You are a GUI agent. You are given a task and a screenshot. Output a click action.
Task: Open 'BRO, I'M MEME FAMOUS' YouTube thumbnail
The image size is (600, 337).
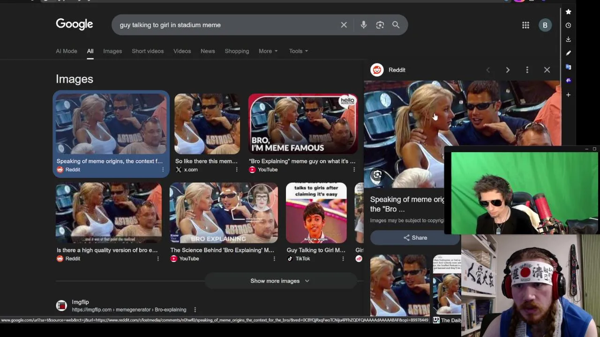click(x=303, y=124)
